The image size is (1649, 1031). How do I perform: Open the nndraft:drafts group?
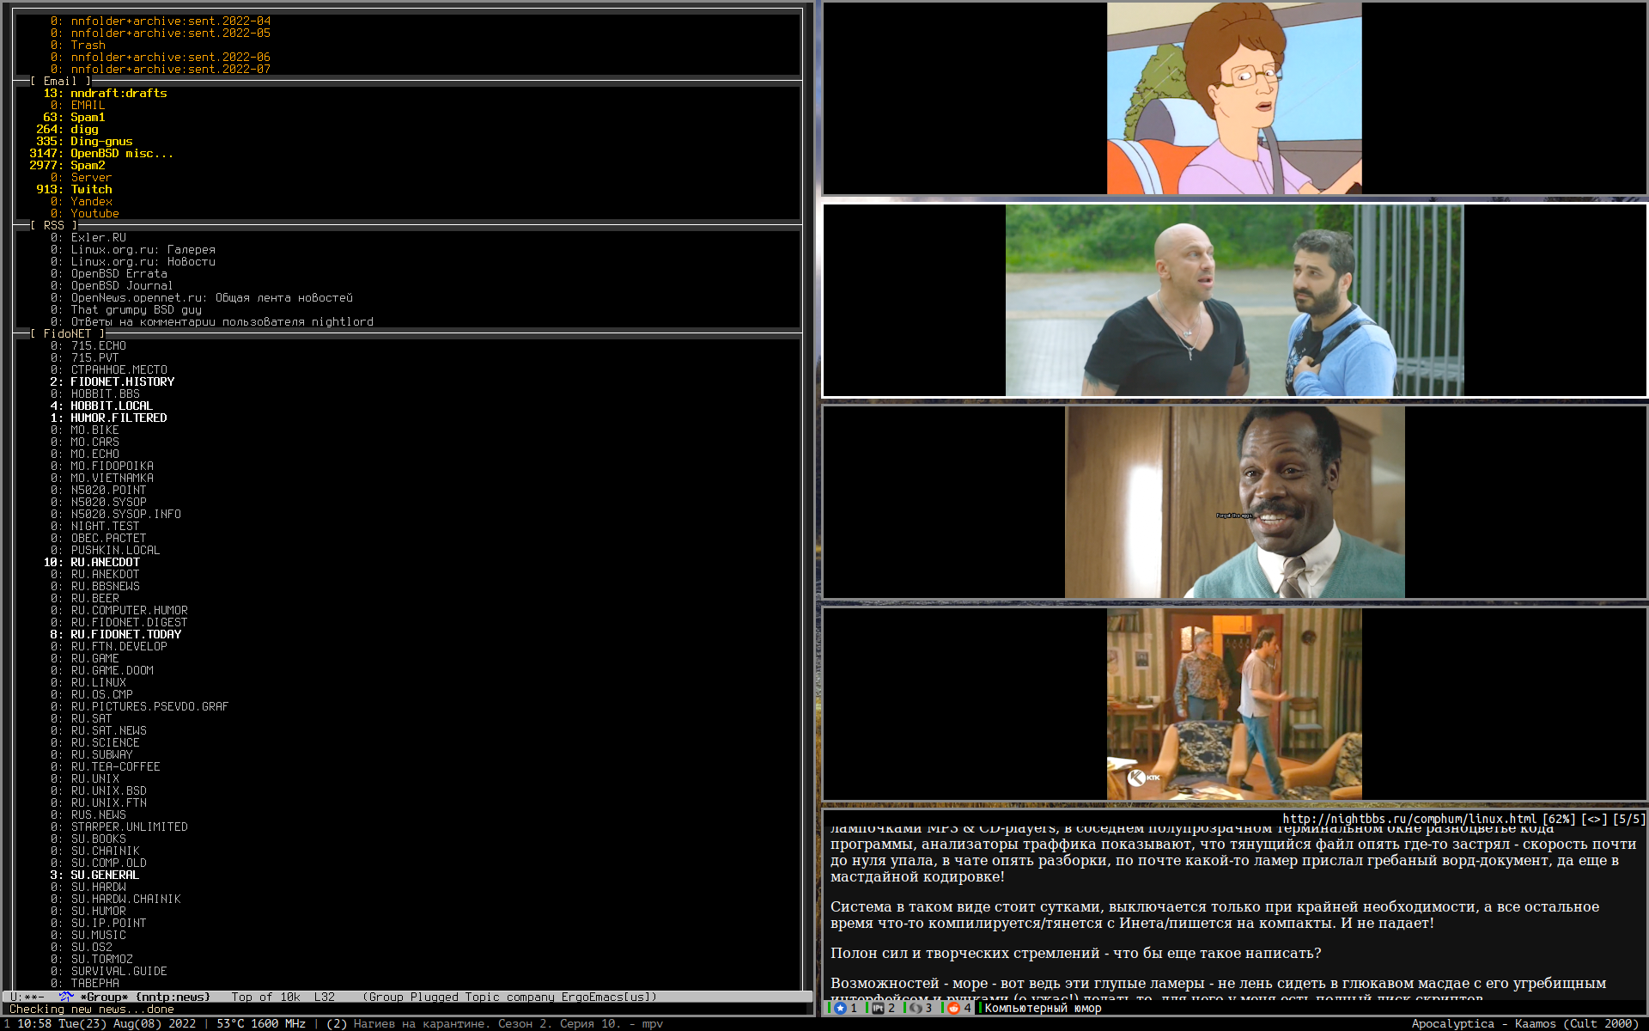point(119,93)
